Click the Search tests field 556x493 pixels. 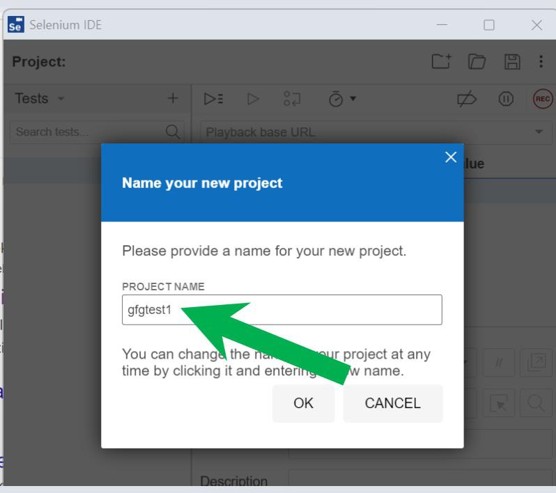coord(97,132)
